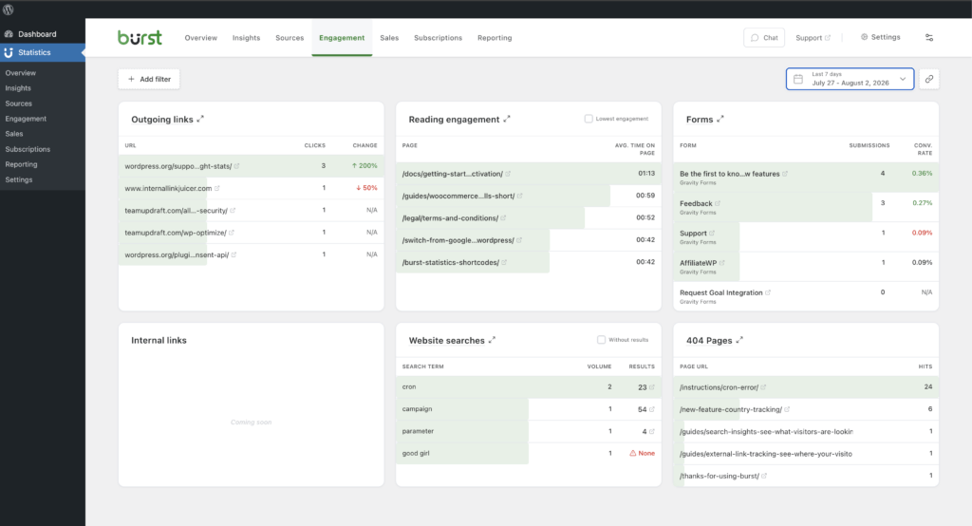This screenshot has height=526, width=972.
Task: Switch to the Sources tab
Action: click(290, 38)
